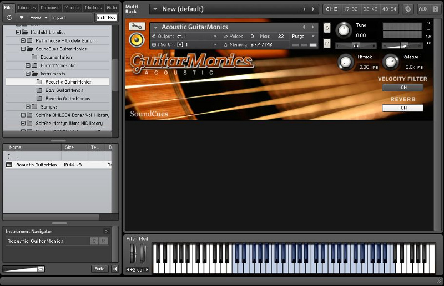Open the View dropdown menu

coord(38,18)
